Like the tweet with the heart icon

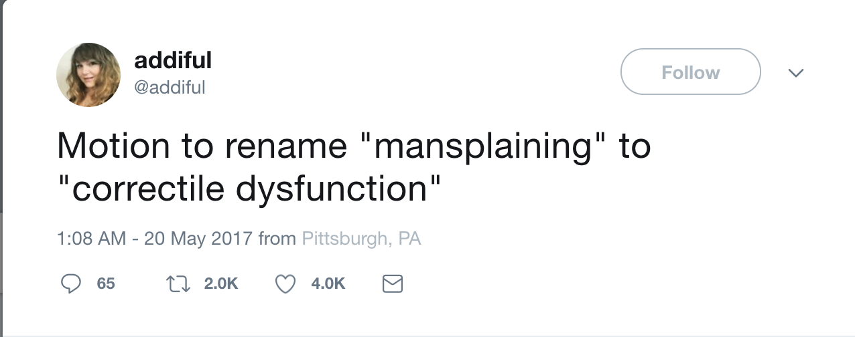point(286,284)
